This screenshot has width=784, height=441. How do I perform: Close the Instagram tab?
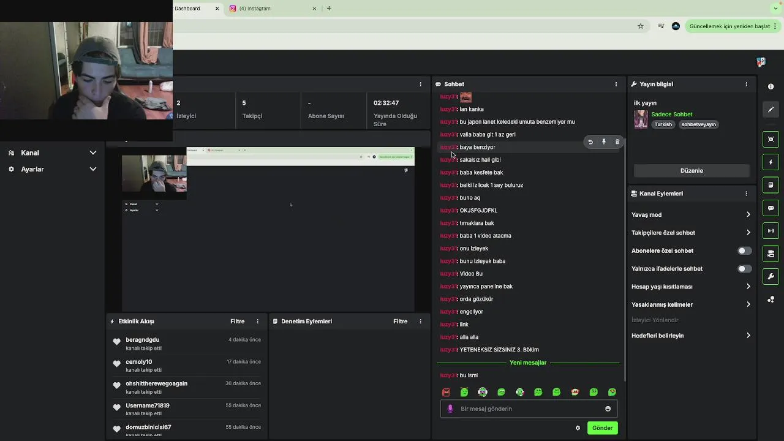pyautogui.click(x=314, y=9)
